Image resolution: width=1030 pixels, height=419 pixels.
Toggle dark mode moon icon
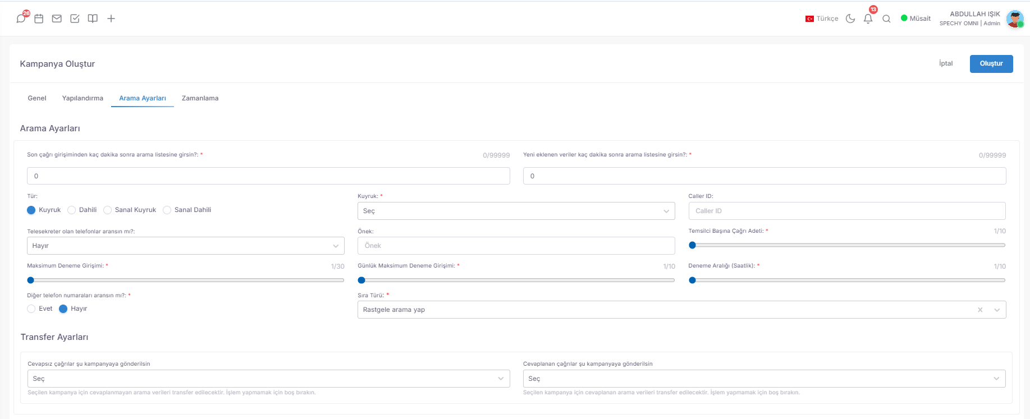(850, 19)
